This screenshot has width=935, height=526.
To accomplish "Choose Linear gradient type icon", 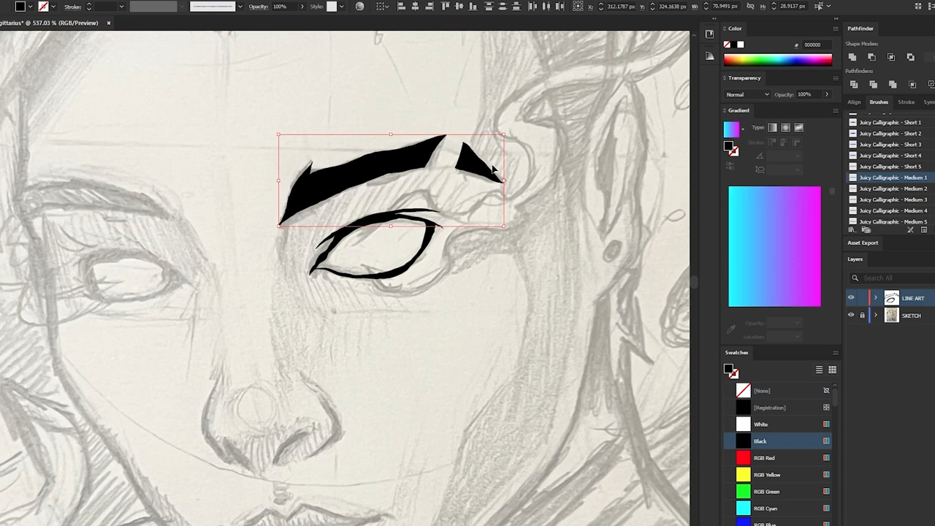I will [772, 128].
